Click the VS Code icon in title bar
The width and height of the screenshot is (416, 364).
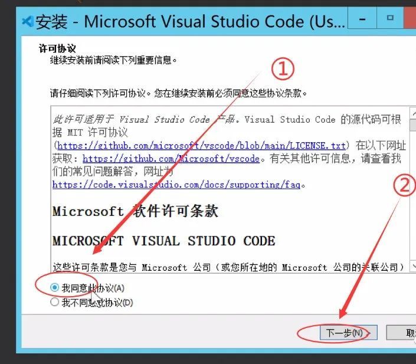click(28, 21)
